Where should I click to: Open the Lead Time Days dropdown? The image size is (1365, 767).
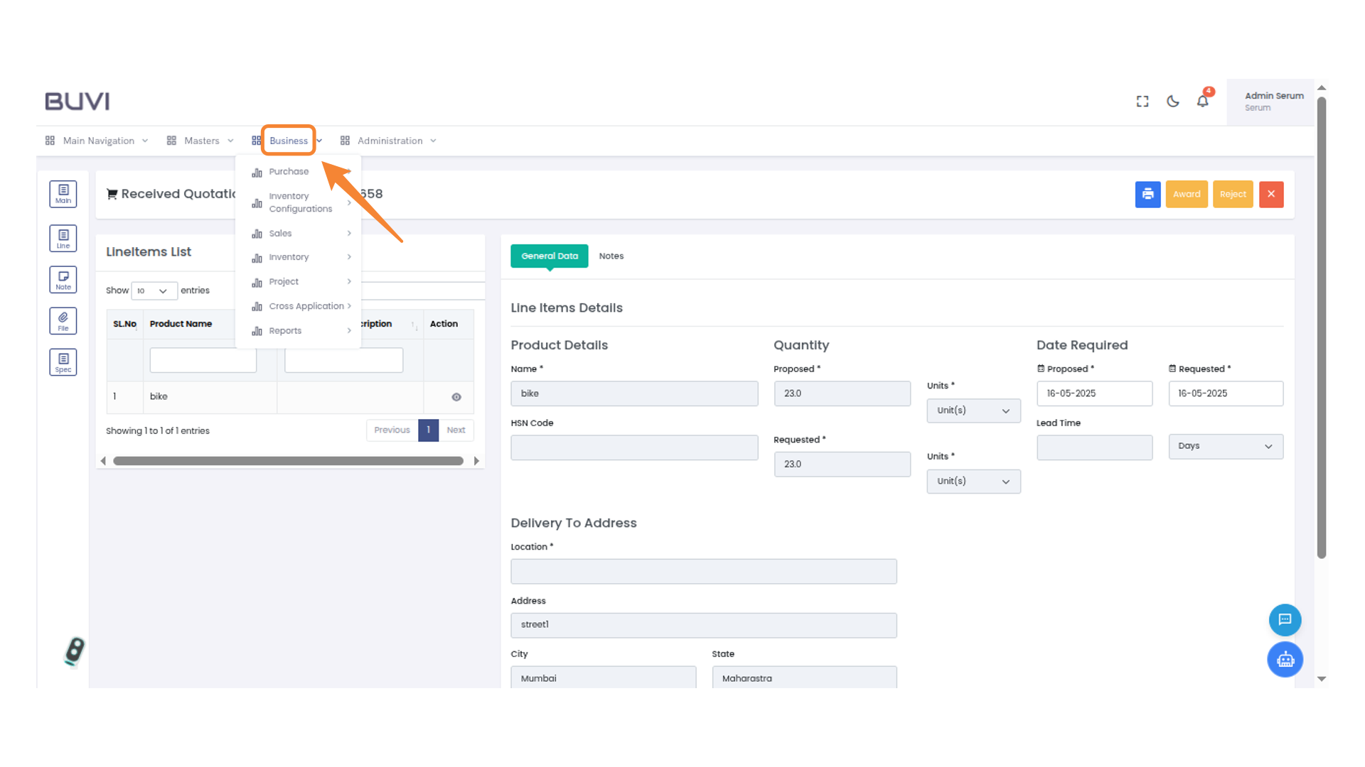click(x=1226, y=447)
